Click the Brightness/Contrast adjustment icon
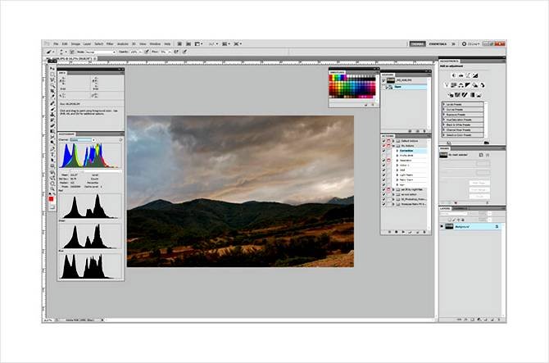 (x=452, y=75)
